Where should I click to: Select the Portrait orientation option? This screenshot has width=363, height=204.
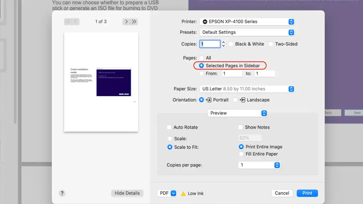pyautogui.click(x=201, y=100)
